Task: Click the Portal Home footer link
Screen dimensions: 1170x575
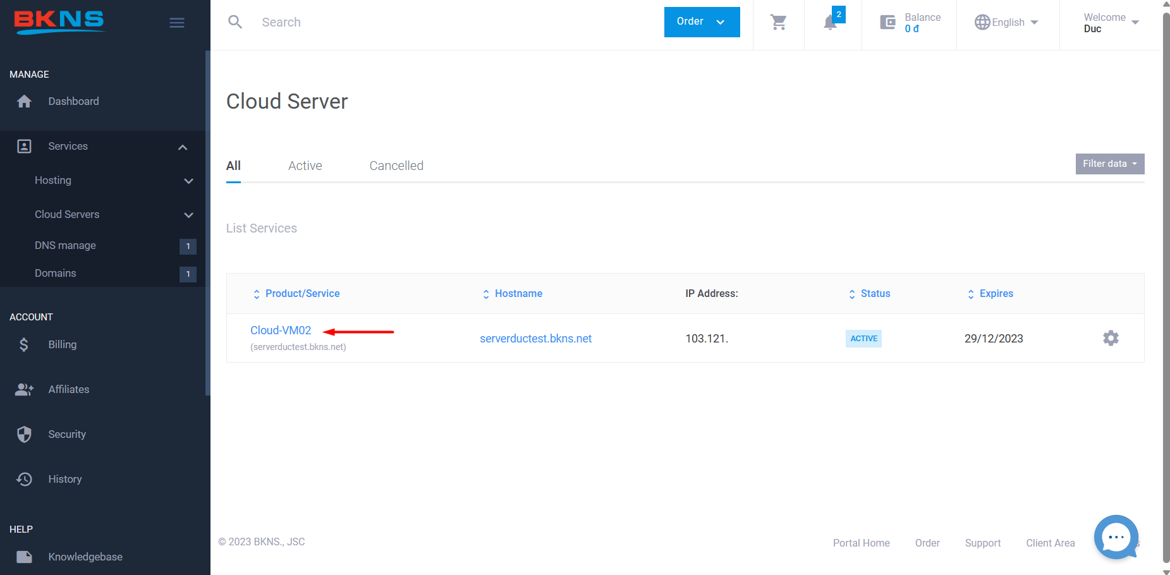Action: click(x=861, y=543)
